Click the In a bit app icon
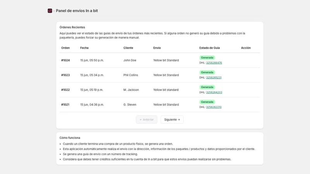The width and height of the screenshot is (310, 174). pos(50,11)
